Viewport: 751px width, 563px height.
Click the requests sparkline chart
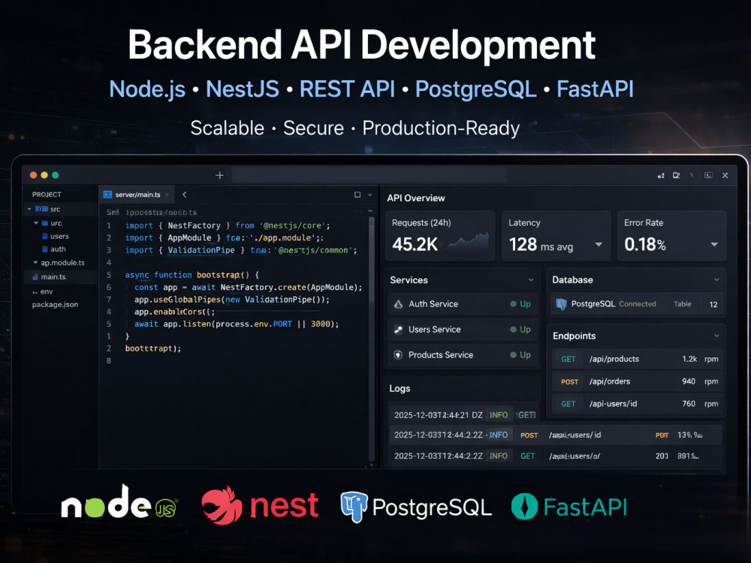point(468,241)
